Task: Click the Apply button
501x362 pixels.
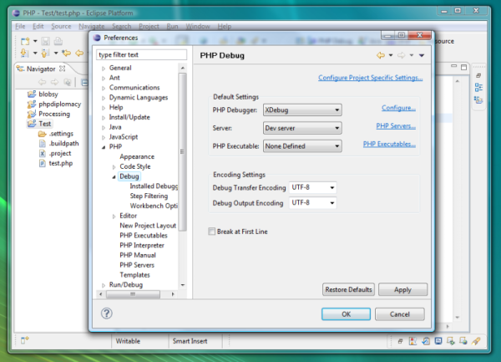Action: coord(402,289)
